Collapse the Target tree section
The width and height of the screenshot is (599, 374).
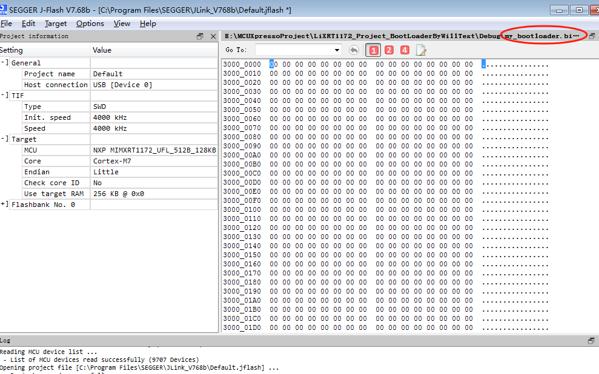(5, 139)
